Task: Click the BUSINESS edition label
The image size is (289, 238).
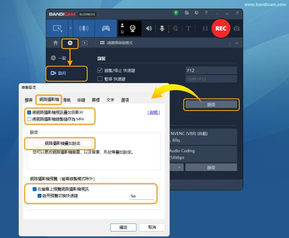Action: 87,14
